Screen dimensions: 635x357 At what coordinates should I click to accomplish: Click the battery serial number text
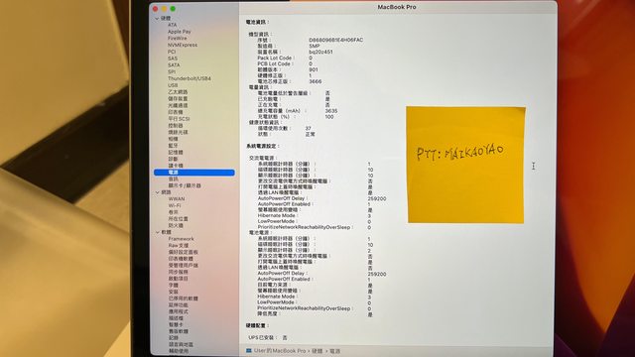(335, 40)
